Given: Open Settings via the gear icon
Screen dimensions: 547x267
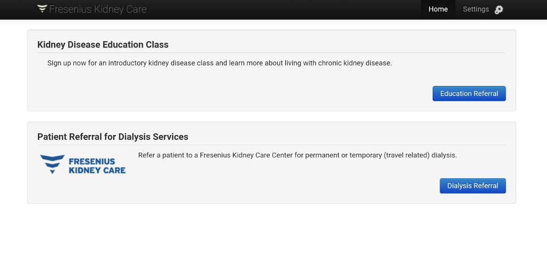Looking at the screenshot, I should click(499, 10).
